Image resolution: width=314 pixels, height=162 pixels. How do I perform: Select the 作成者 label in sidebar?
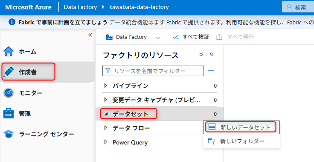28,72
